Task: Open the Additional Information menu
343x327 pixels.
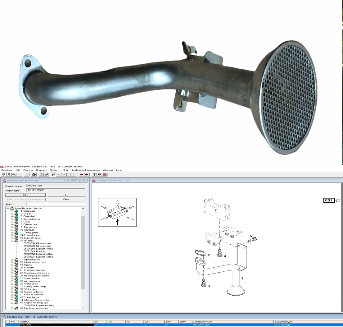Action: coord(86,170)
